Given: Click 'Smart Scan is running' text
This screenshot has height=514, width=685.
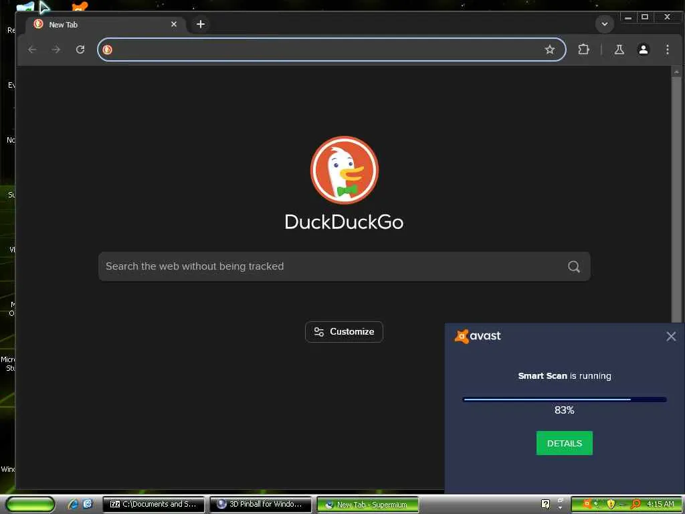Looking at the screenshot, I should click(565, 376).
